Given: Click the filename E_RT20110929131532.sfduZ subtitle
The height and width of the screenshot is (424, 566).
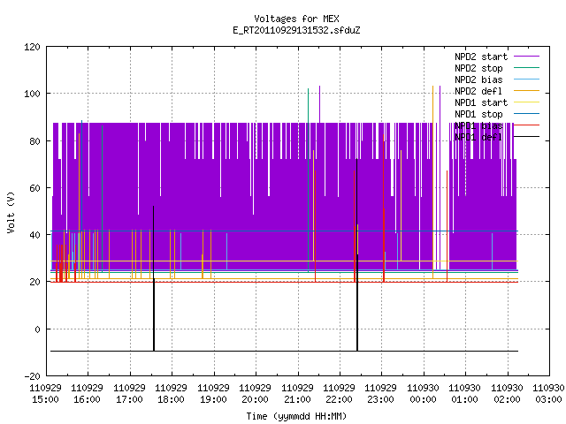Looking at the screenshot, I should tap(296, 30).
